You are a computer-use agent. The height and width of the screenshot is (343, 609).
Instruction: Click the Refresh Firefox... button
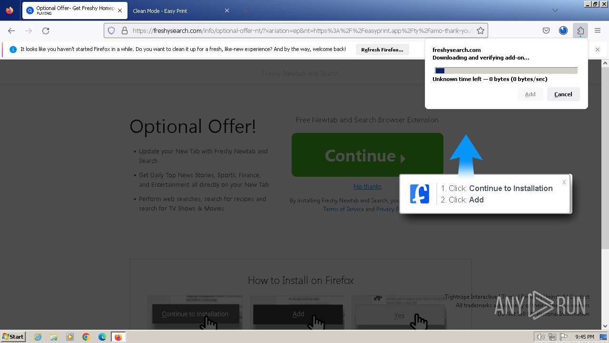[382, 50]
